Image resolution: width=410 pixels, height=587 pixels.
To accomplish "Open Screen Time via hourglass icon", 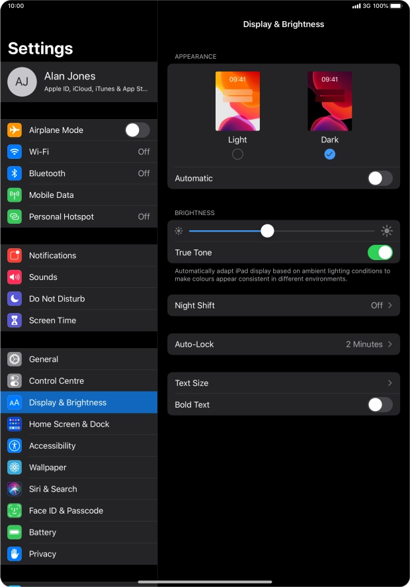I will coord(15,320).
